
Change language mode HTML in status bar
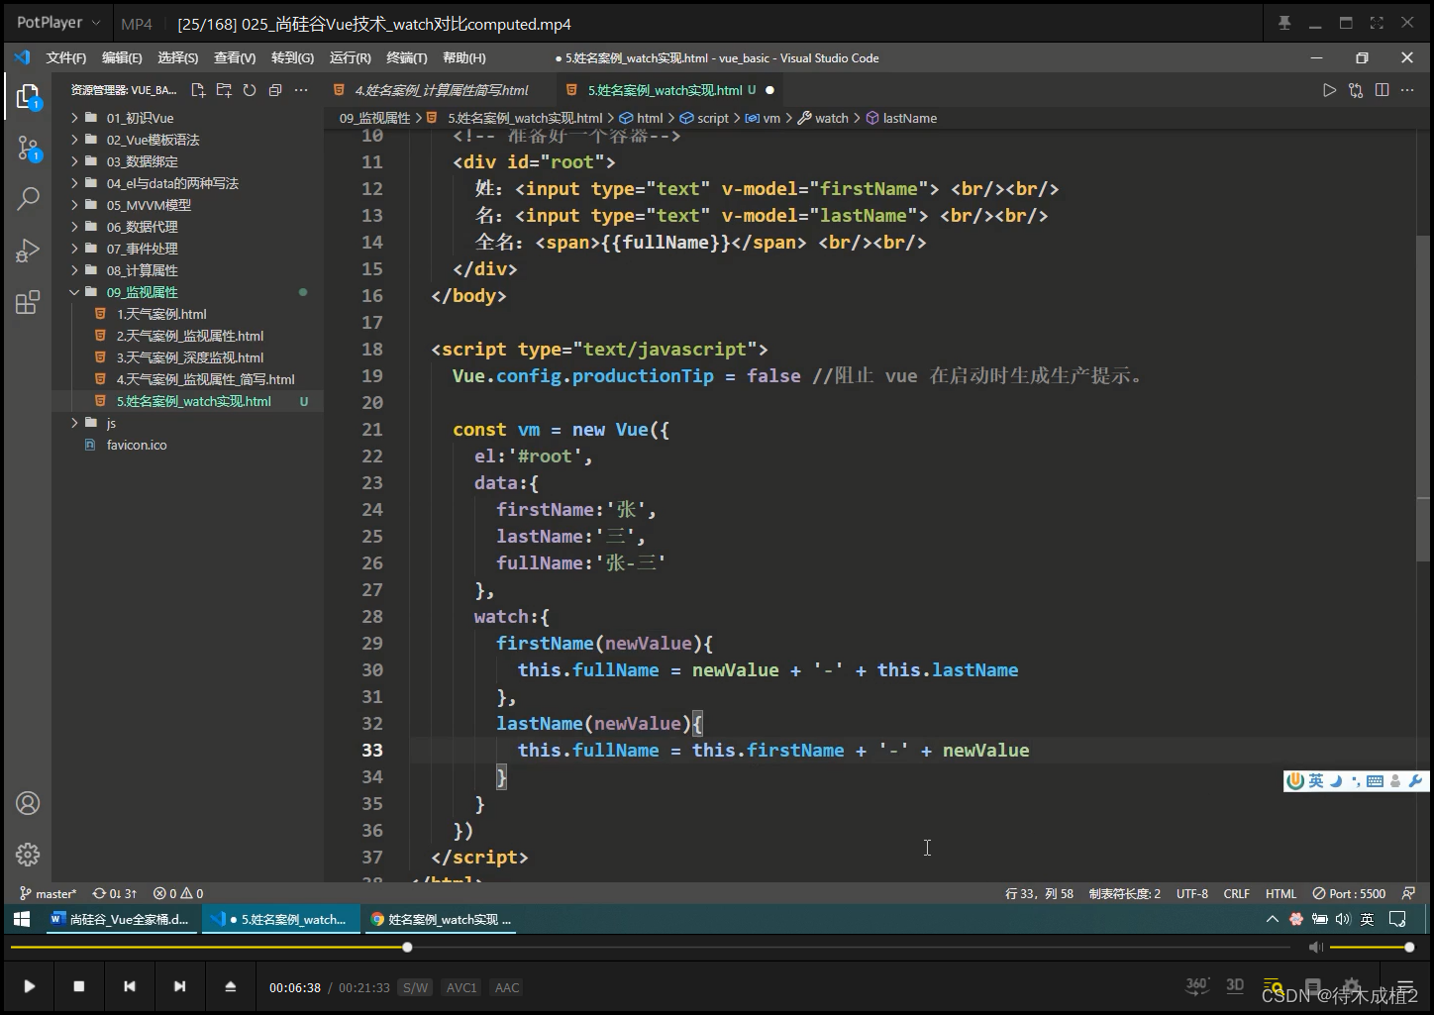(x=1280, y=893)
